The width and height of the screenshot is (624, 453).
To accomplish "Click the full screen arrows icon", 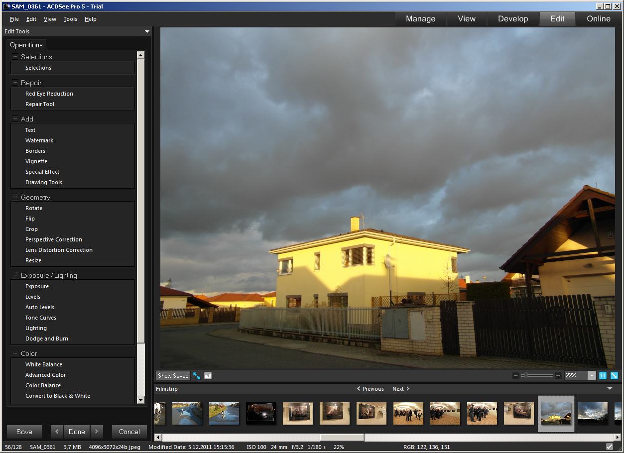I will tap(197, 376).
